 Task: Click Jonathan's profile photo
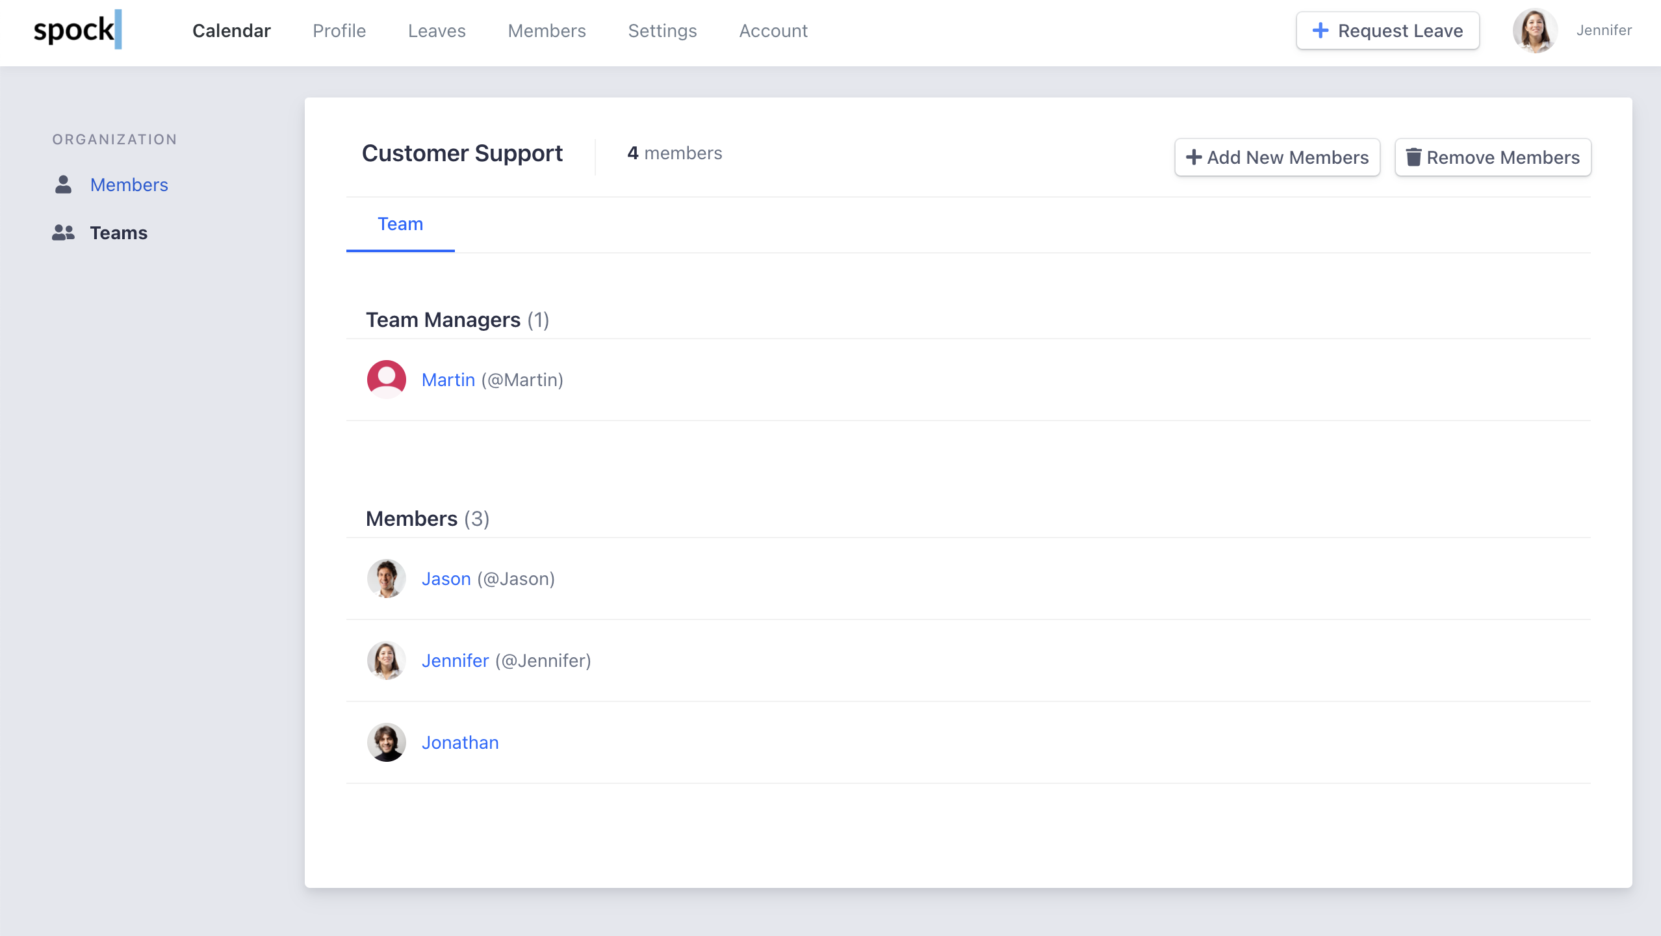[386, 742]
